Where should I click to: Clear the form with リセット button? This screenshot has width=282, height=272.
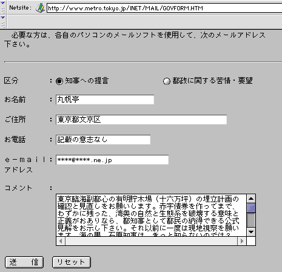(x=72, y=262)
